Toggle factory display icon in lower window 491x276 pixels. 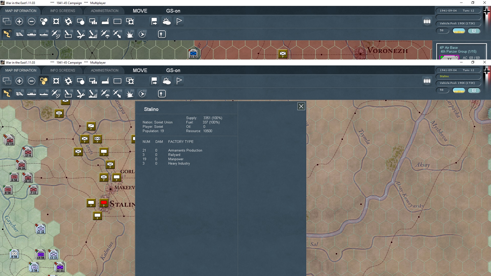click(x=105, y=81)
